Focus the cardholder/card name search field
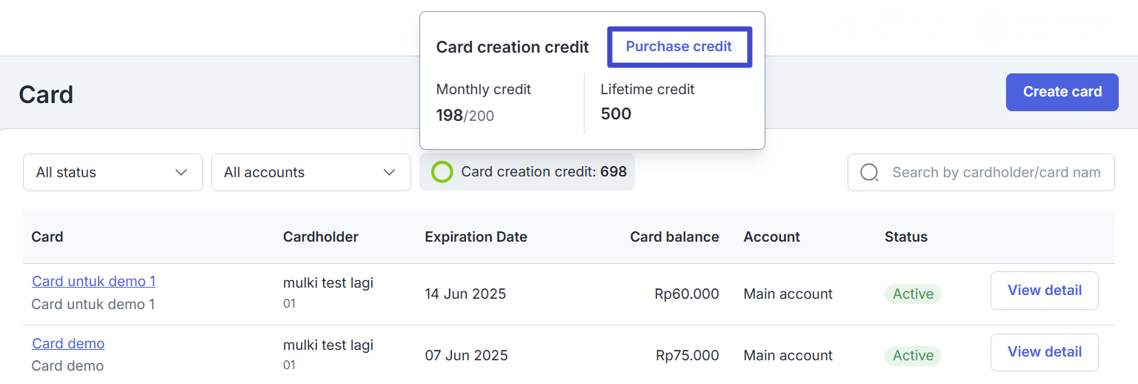This screenshot has width=1138, height=384. pyautogui.click(x=981, y=172)
